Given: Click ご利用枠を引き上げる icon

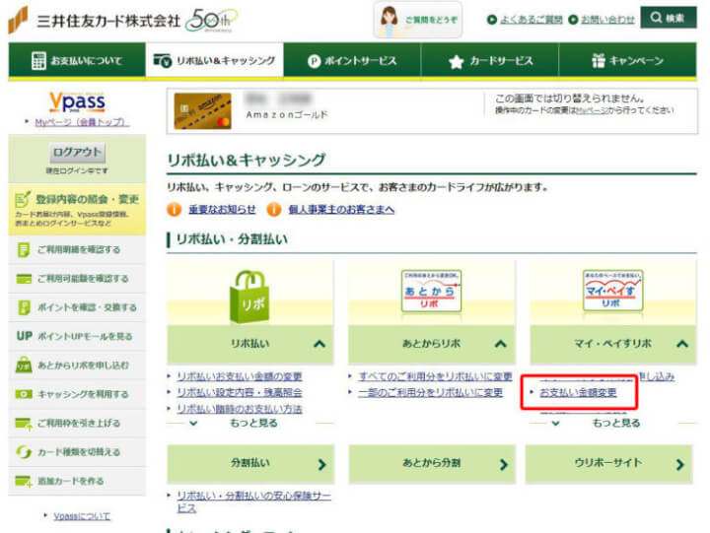Looking at the screenshot, I should coord(24,424).
